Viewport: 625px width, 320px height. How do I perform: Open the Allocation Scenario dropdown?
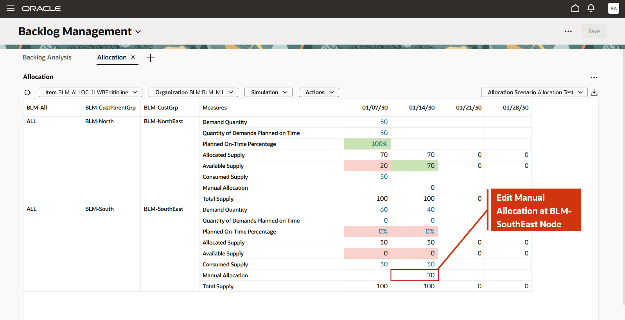coord(534,92)
